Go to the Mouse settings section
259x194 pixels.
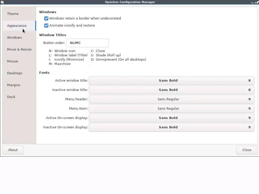point(19,61)
